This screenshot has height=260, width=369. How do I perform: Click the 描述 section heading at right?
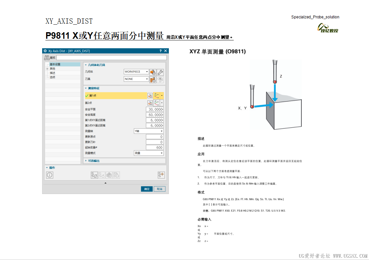(201, 139)
